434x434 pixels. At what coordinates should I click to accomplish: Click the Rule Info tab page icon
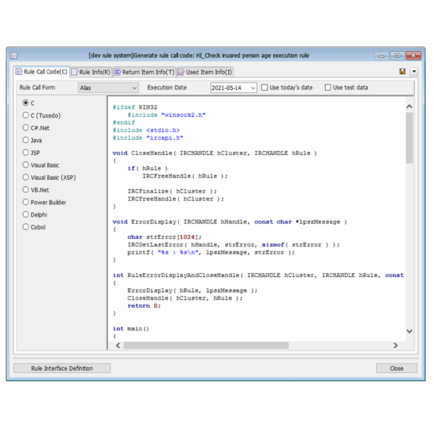(74, 72)
